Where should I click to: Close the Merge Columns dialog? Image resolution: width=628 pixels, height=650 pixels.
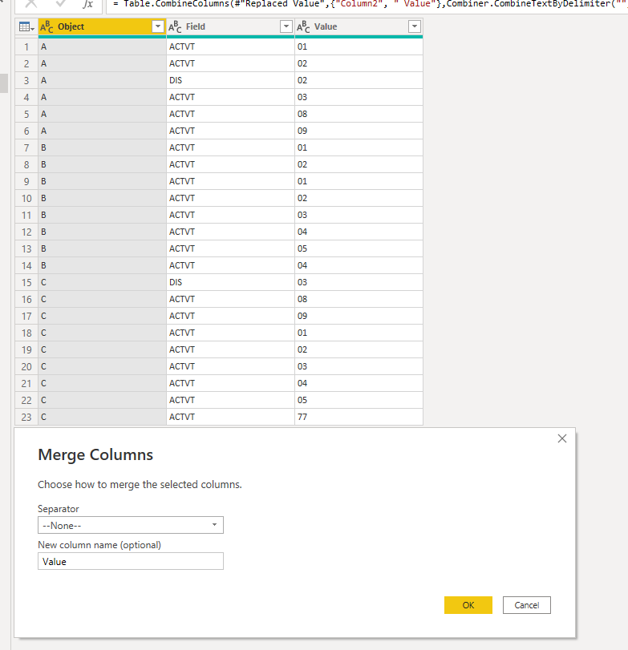562,438
